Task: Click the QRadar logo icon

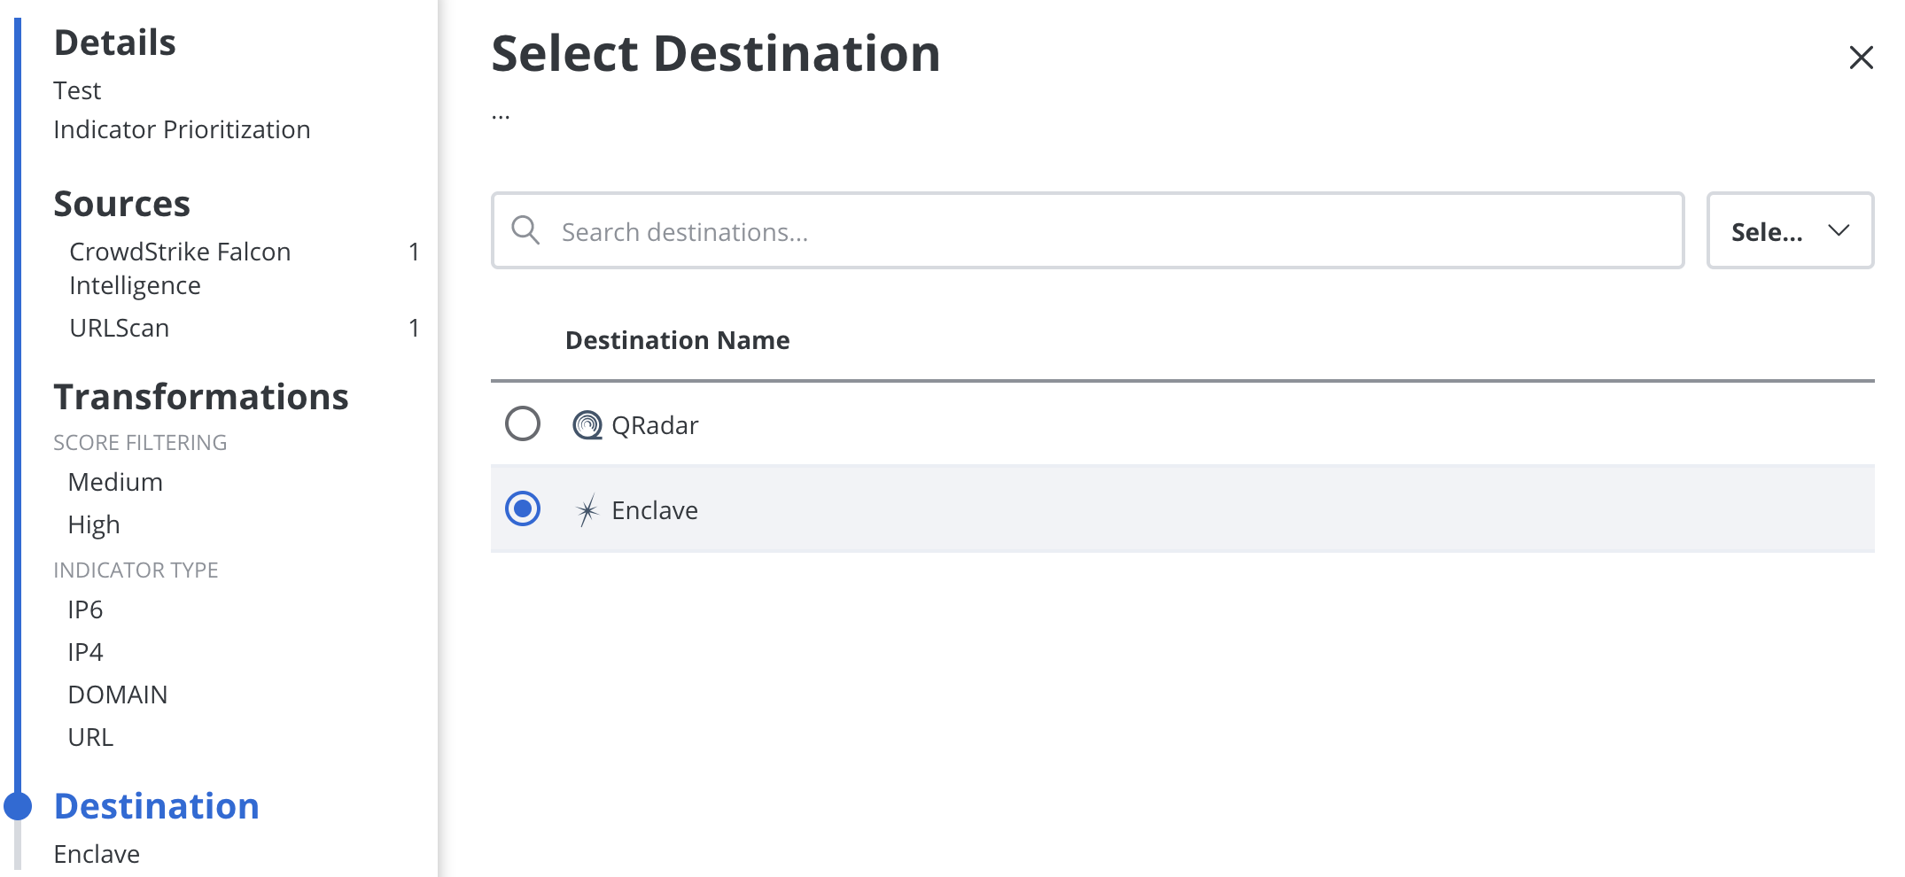Action: [x=587, y=425]
